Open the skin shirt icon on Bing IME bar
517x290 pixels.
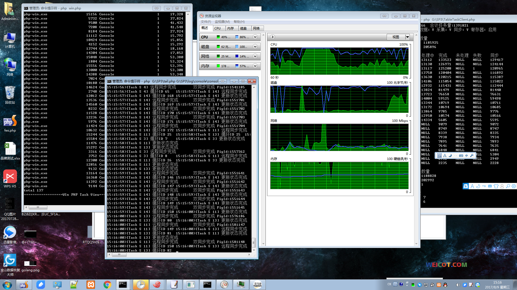coord(496,186)
